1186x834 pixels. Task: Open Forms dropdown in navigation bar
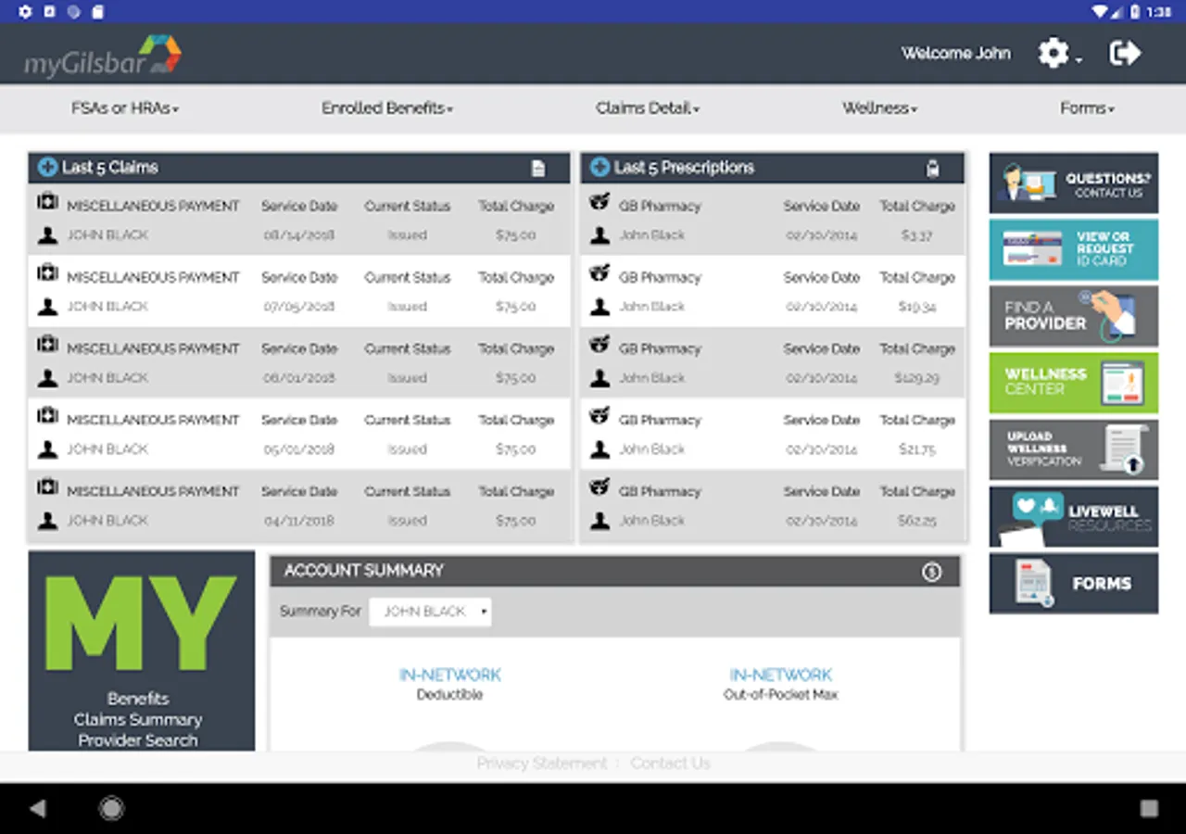click(1088, 108)
